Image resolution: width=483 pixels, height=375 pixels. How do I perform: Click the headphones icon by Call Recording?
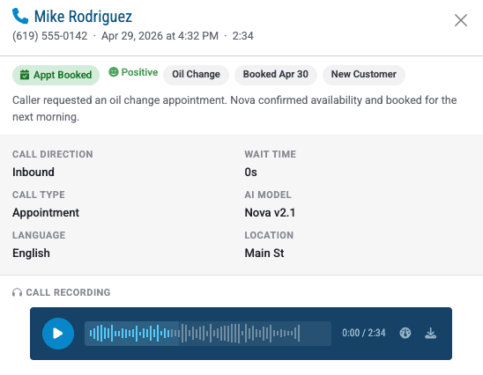click(x=18, y=292)
